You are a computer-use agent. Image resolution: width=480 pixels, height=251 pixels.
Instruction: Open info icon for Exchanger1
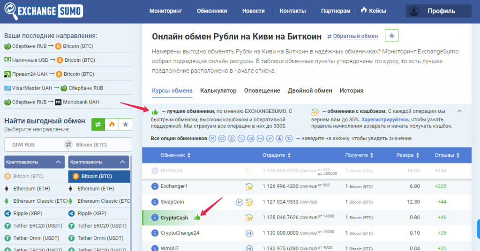tap(155, 186)
